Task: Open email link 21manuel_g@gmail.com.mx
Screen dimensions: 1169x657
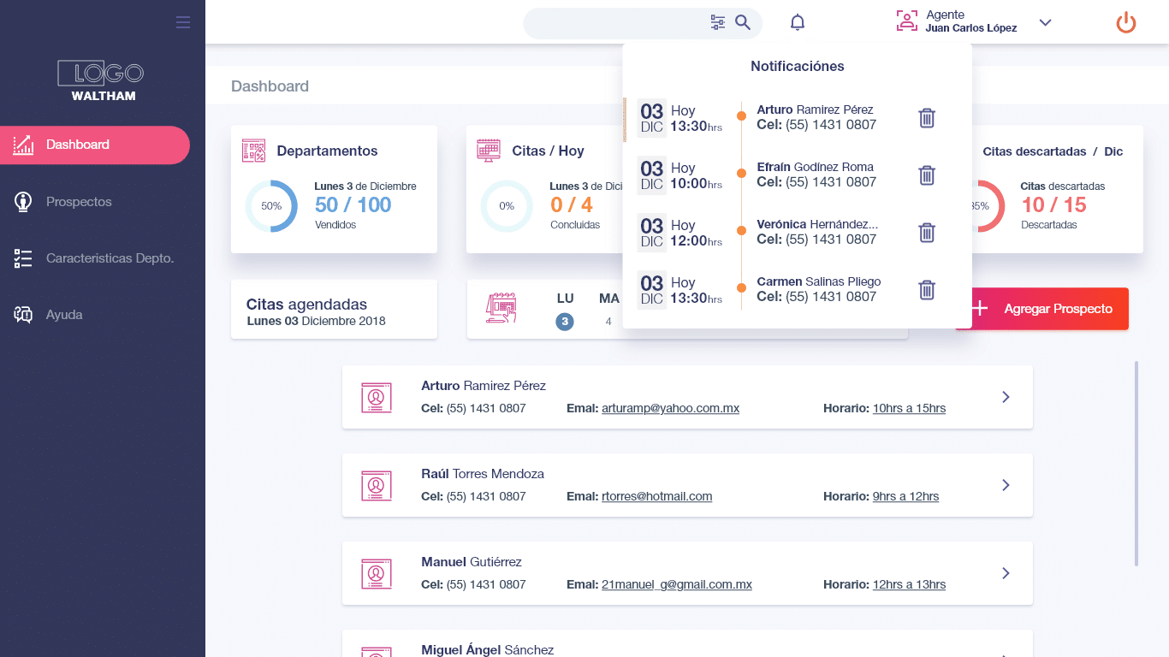Action: (x=677, y=585)
